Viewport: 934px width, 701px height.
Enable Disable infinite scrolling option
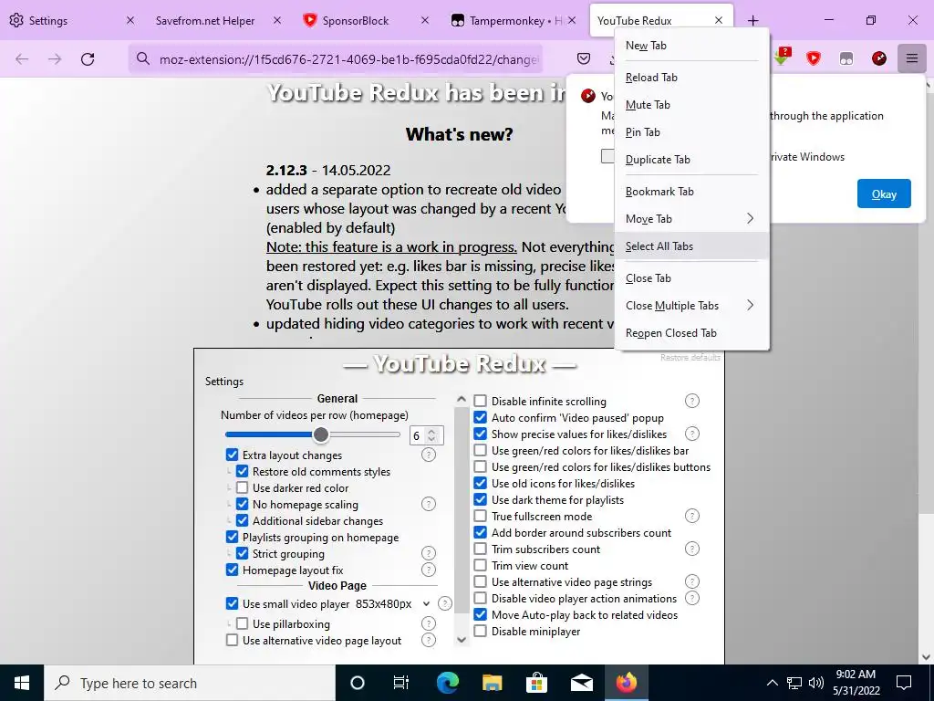tap(480, 402)
